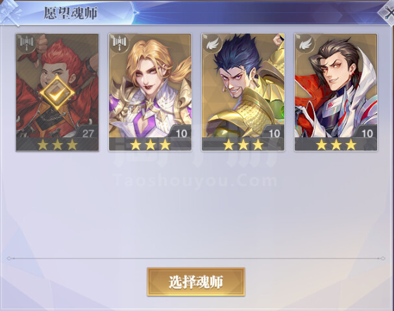Click the class icon on the red-haired character card
The width and height of the screenshot is (394, 311).
(27, 43)
